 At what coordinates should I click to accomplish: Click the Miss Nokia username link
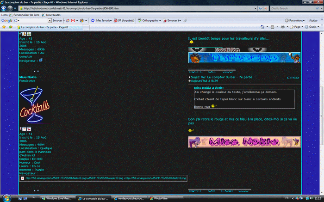pos(28,77)
